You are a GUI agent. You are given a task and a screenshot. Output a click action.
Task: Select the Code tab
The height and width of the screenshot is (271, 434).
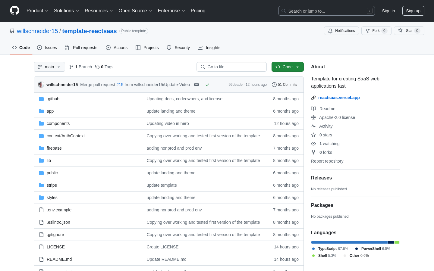tap(21, 48)
